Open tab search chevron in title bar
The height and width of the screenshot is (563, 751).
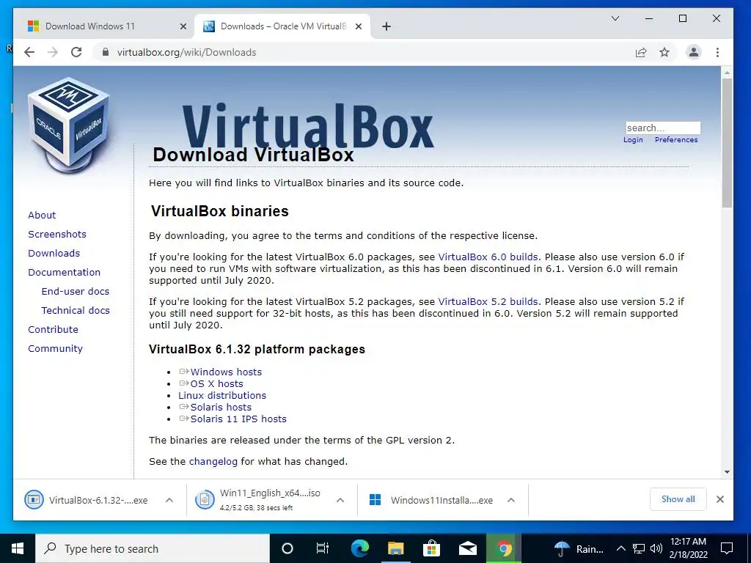pos(615,18)
